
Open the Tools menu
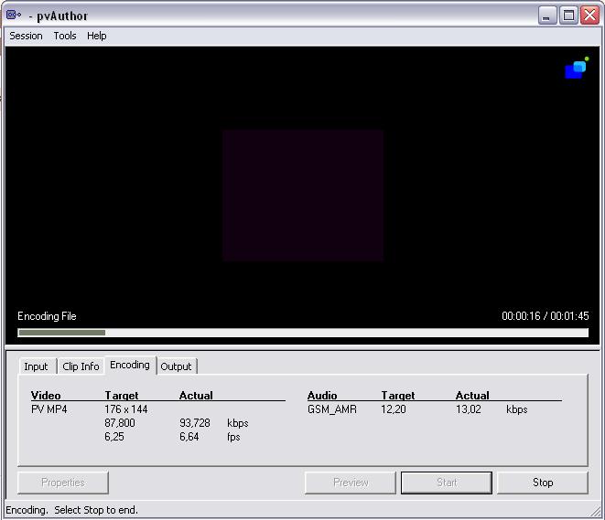pos(65,36)
